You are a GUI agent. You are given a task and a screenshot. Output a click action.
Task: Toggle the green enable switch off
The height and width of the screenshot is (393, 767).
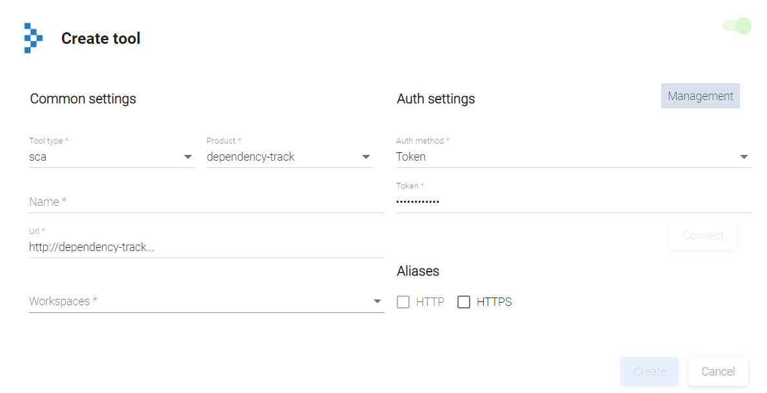pyautogui.click(x=737, y=26)
